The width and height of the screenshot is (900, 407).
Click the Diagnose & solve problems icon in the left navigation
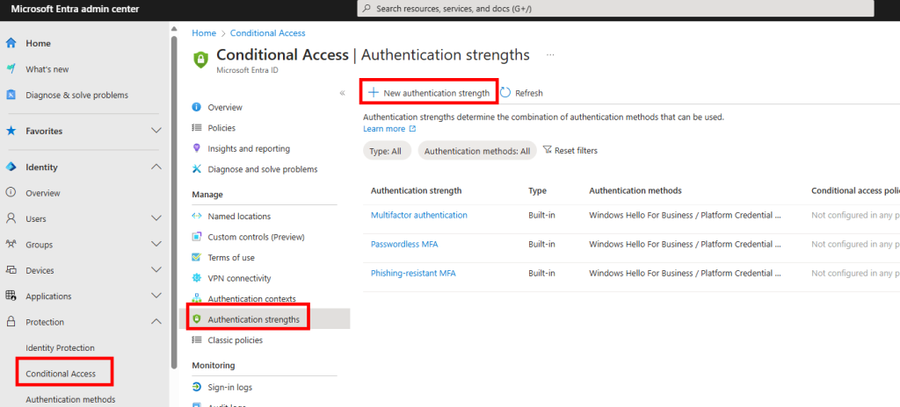pos(11,95)
